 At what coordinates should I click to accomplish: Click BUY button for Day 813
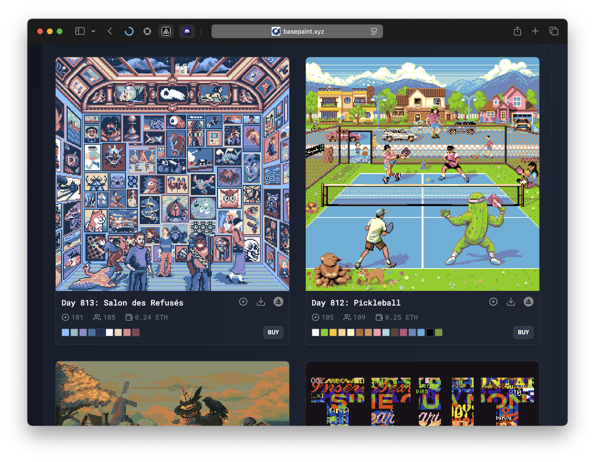tap(273, 332)
